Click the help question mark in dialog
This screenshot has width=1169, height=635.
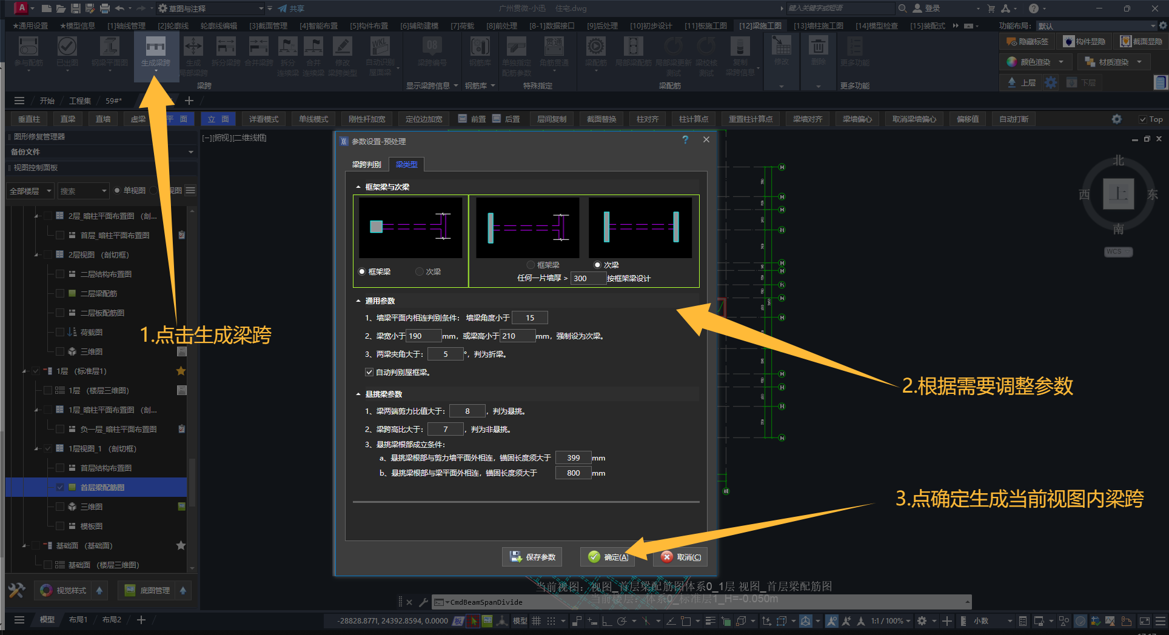click(685, 140)
